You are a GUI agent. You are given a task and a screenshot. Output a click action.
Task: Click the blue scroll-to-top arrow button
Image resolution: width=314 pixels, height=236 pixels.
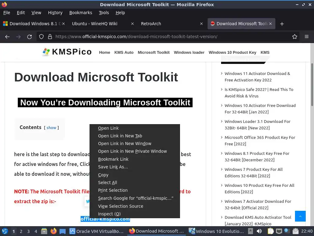click(300, 216)
